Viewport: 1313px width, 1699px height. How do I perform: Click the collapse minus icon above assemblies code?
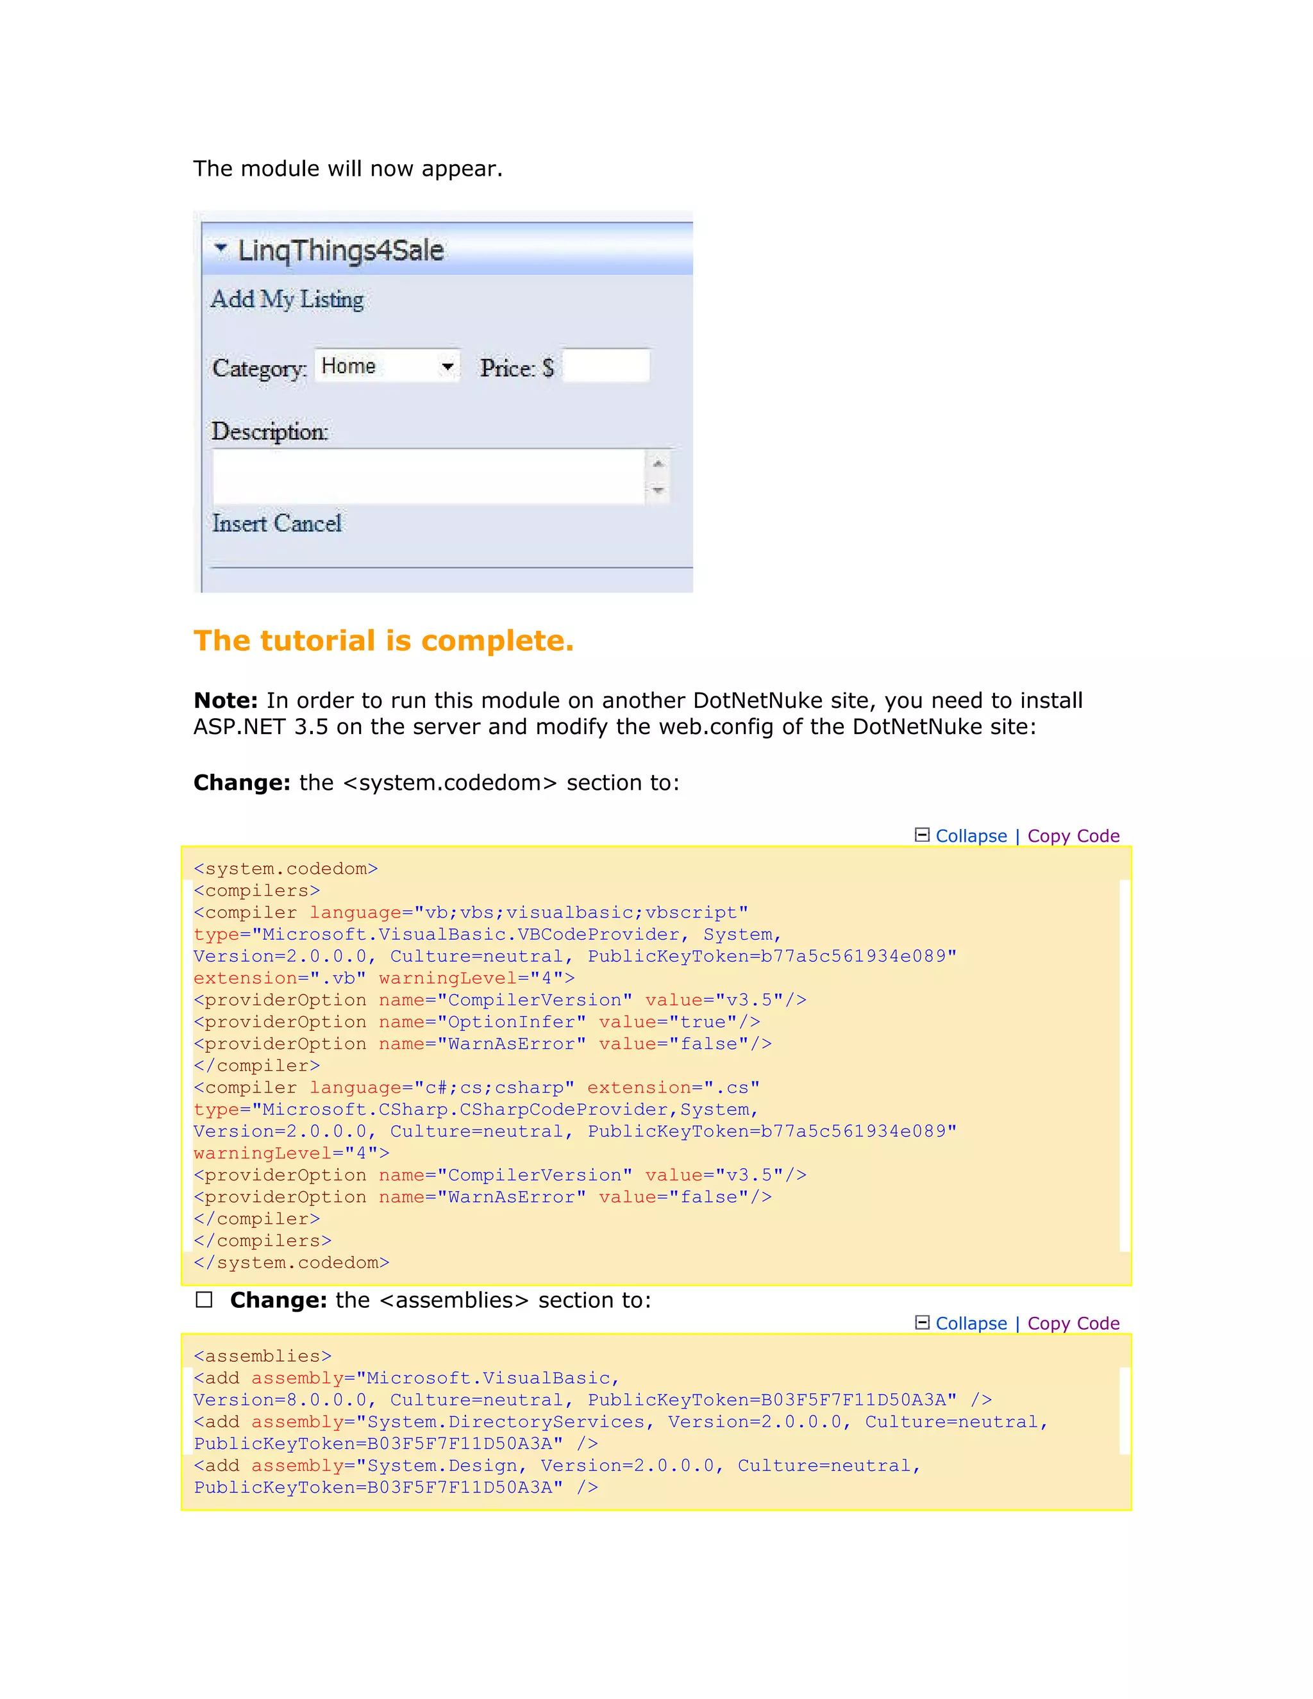tap(922, 1323)
